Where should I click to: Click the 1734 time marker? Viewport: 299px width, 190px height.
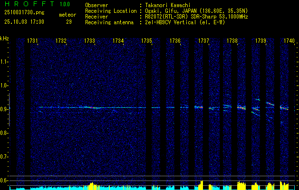[118, 40]
